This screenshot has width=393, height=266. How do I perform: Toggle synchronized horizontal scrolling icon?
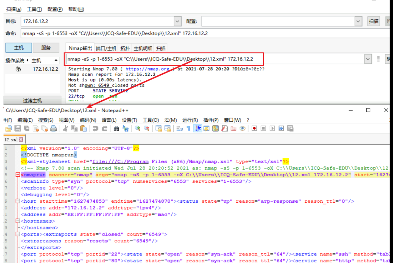click(168, 128)
